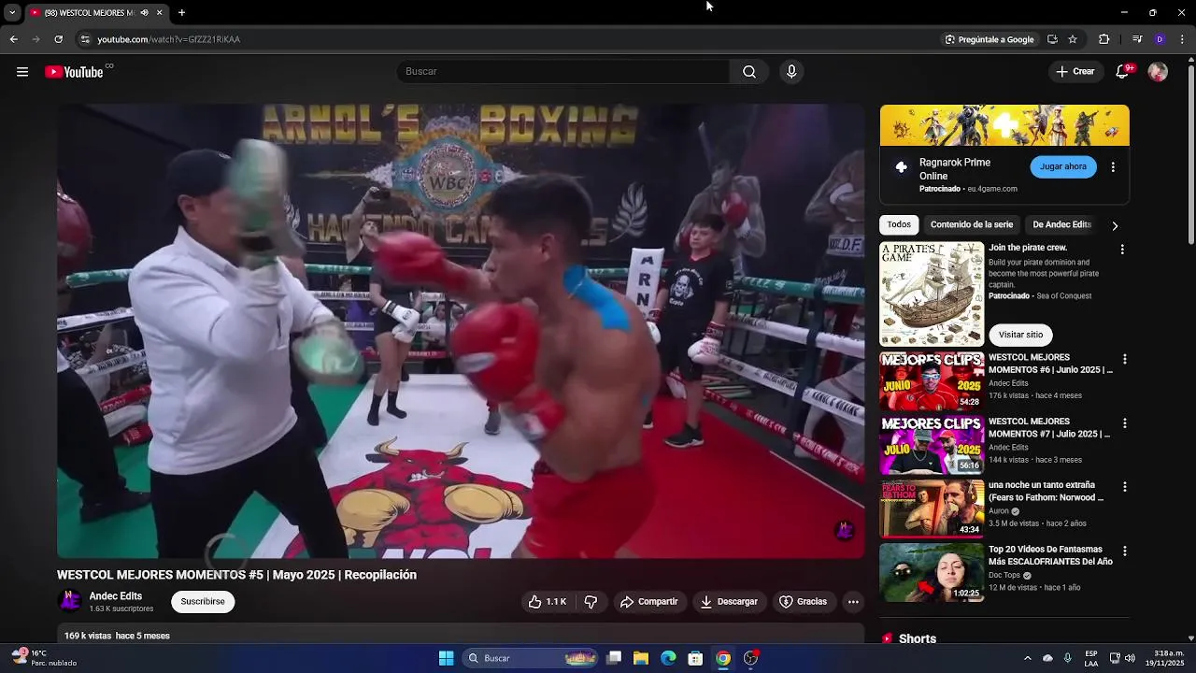This screenshot has width=1196, height=673.
Task: Go to YouTube home via the logo
Action: pyautogui.click(x=74, y=72)
